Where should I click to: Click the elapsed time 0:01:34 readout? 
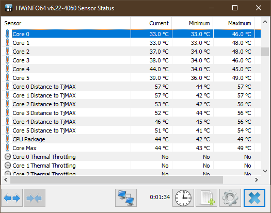[160, 197]
